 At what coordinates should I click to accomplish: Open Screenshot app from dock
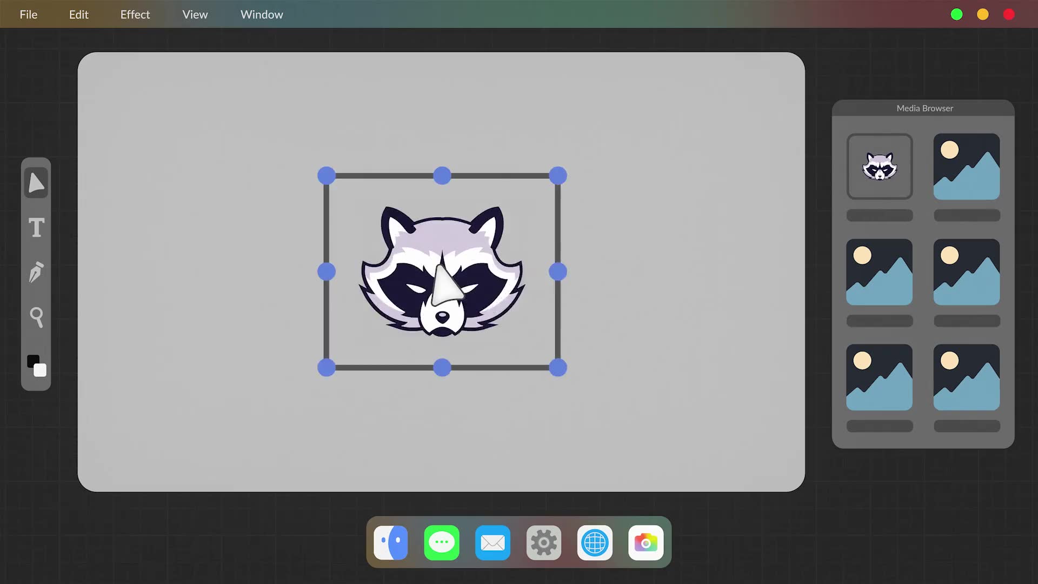coord(645,543)
